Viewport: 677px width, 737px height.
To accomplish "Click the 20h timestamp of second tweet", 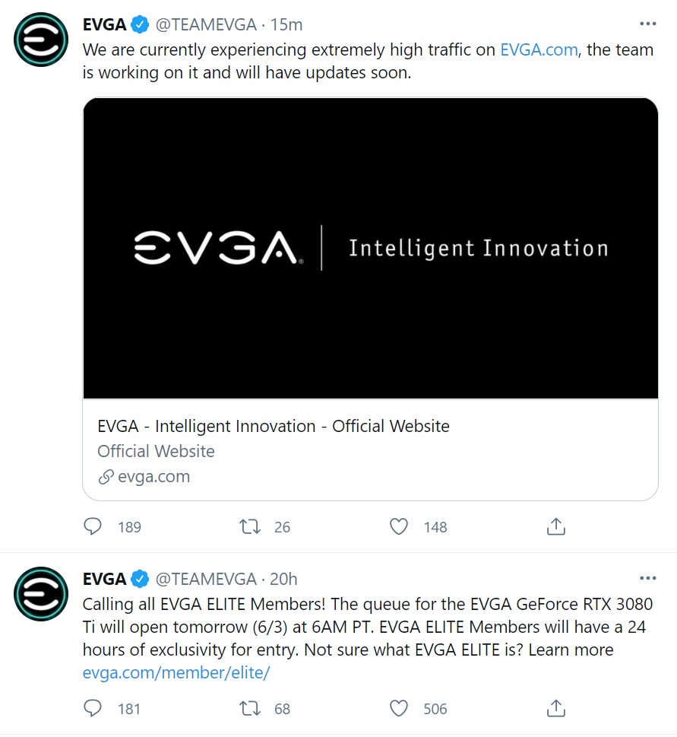I will click(283, 579).
